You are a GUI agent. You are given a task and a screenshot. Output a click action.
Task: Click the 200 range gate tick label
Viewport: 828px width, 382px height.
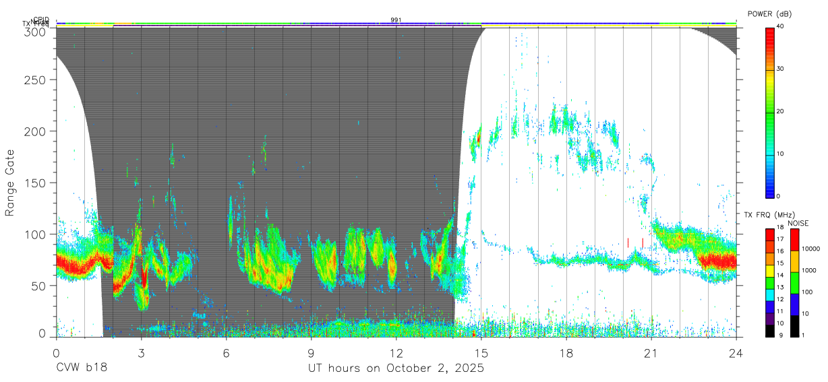[35, 131]
